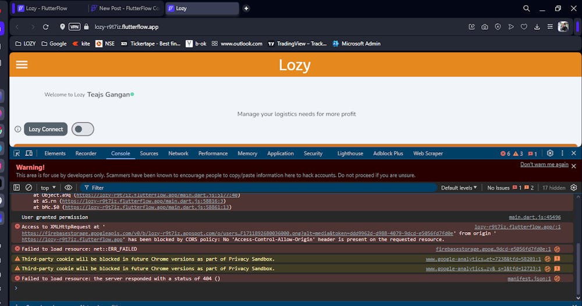Open the easy setup sliders icon

tap(550, 27)
